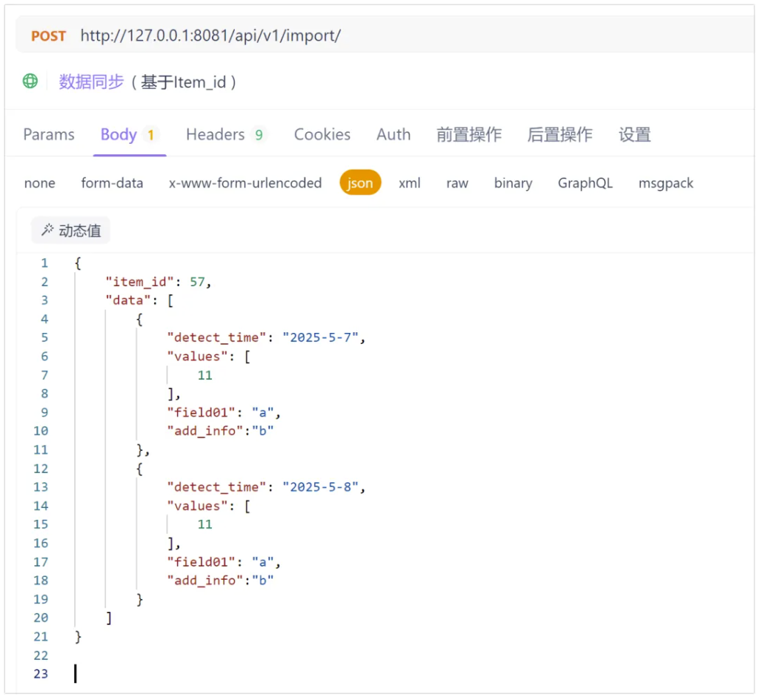Screen dimensions: 761x700
Task: Select the Auth tab
Action: [x=393, y=134]
